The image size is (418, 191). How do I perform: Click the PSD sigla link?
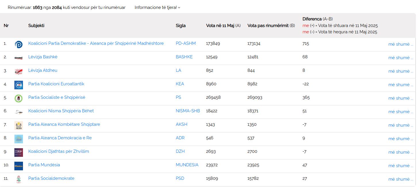(180, 178)
